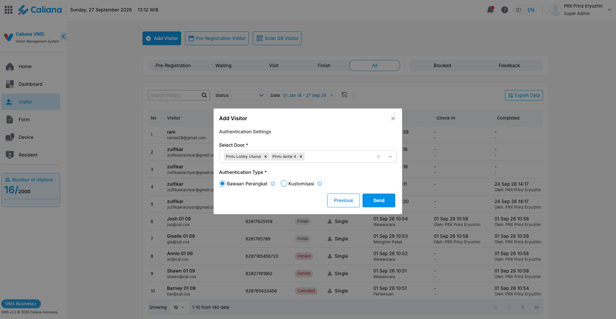Screen dimensions: 616x319
Task: Jump to last page of visitors
Action: (536, 307)
